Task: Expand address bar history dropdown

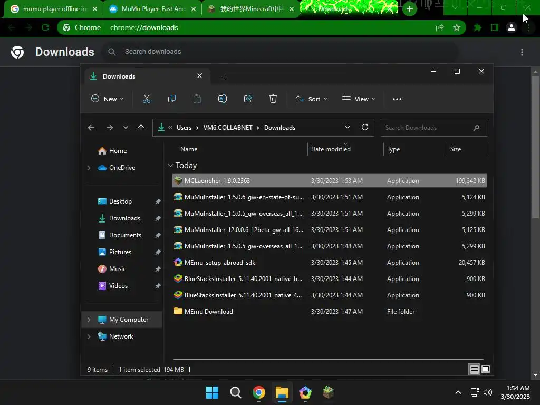Action: (347, 128)
